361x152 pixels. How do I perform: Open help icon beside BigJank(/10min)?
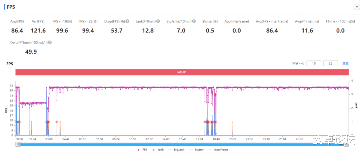coord(194,21)
